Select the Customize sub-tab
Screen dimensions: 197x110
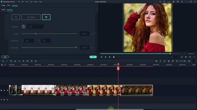click(x=10, y=9)
